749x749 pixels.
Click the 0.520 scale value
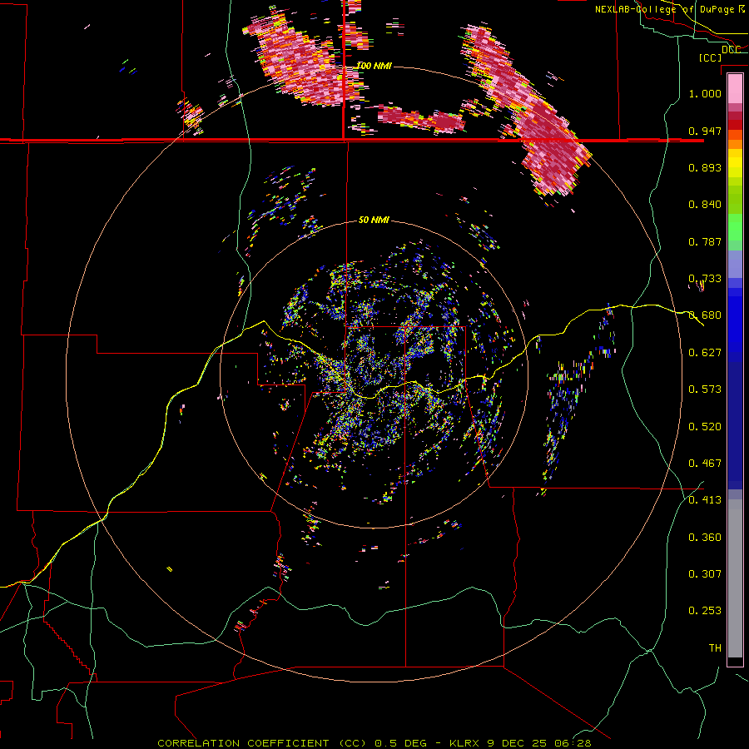coord(705,426)
